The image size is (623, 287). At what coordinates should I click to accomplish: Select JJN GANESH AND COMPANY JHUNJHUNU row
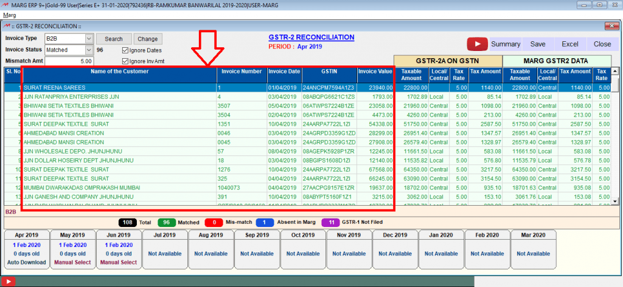(x=307, y=197)
